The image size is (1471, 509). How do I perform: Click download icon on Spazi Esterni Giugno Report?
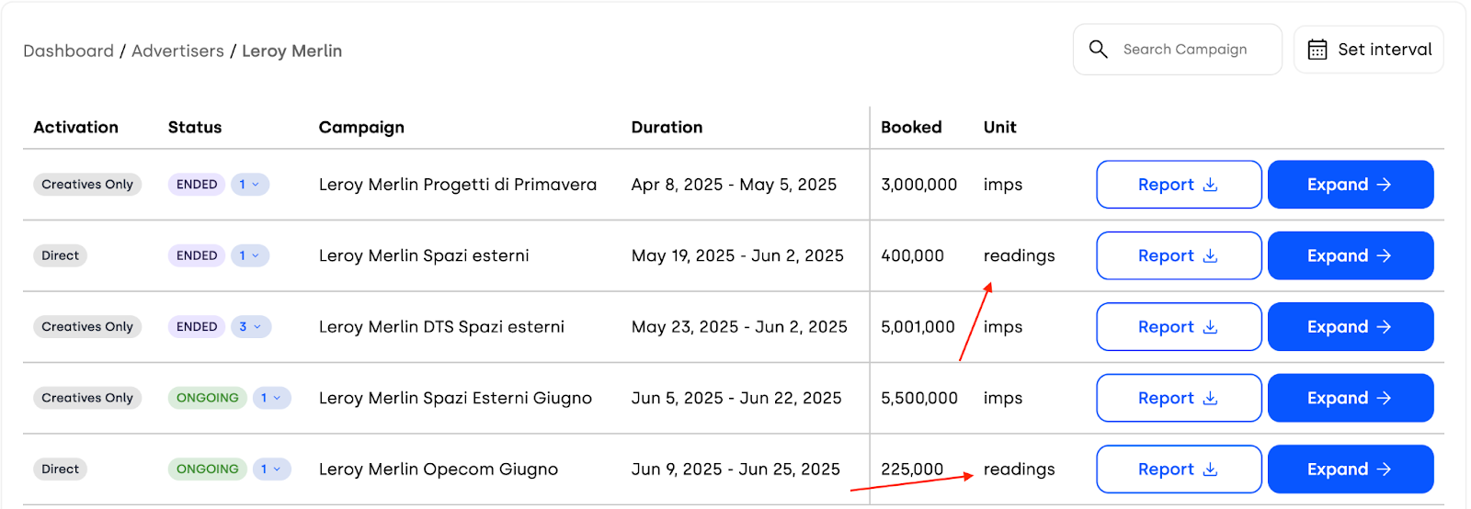point(1210,398)
